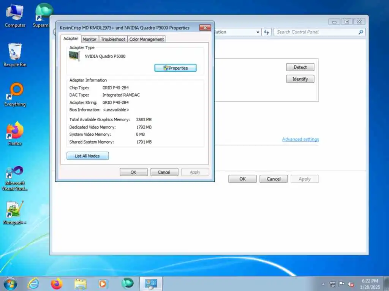Select the Chip Type value GRID P40-2B4
The height and width of the screenshot is (291, 389).
click(x=115, y=88)
